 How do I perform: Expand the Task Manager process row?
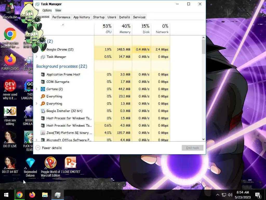(37, 57)
